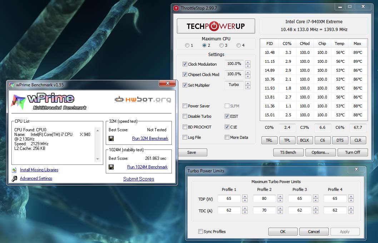The width and height of the screenshot is (378, 243).
Task: Enable the Power Saver checkbox
Action: click(185, 106)
